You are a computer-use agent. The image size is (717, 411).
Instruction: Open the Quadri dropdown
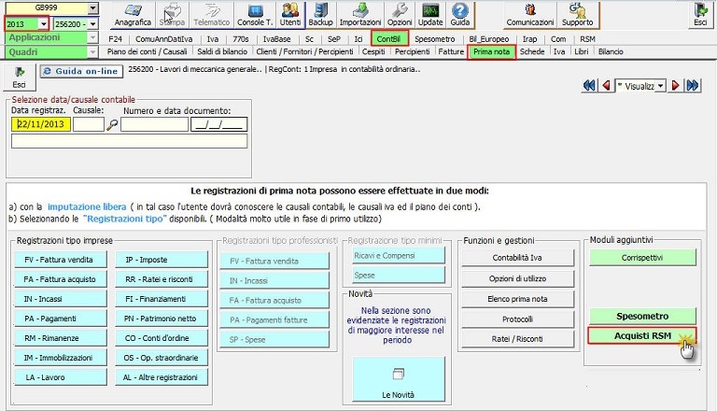[x=92, y=52]
